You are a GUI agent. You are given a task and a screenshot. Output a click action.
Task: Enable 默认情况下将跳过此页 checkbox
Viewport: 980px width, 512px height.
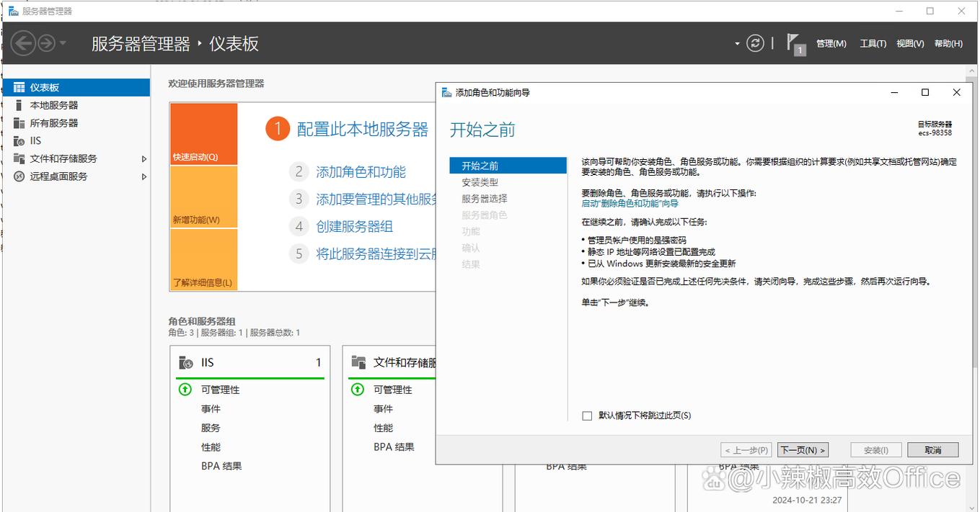pyautogui.click(x=587, y=416)
